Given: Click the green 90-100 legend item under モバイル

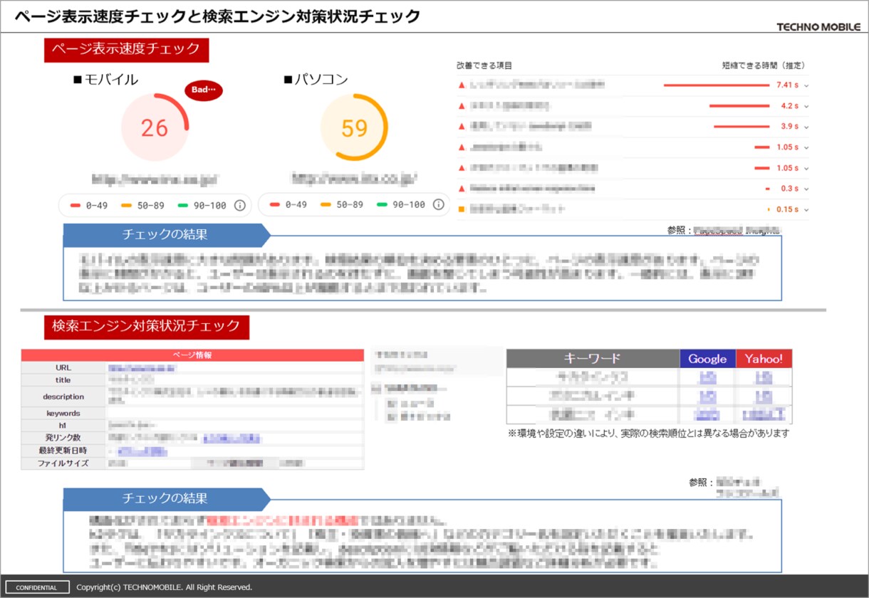Looking at the screenshot, I should 203,205.
